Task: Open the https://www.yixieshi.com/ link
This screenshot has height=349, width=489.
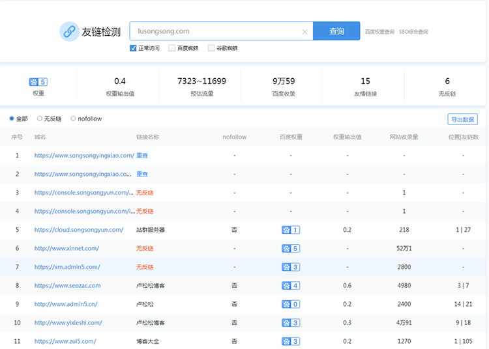Action: 68,323
